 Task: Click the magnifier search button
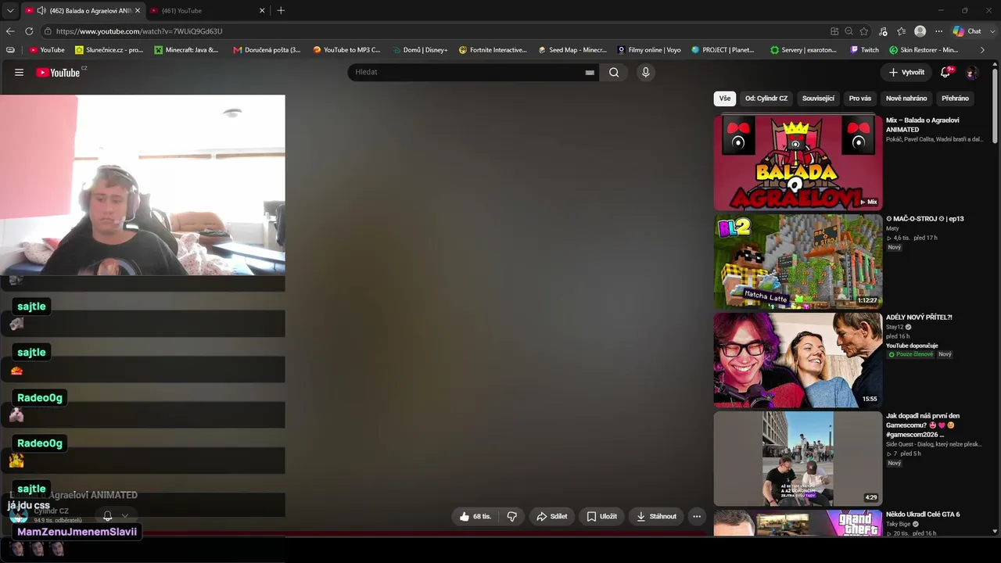(614, 73)
